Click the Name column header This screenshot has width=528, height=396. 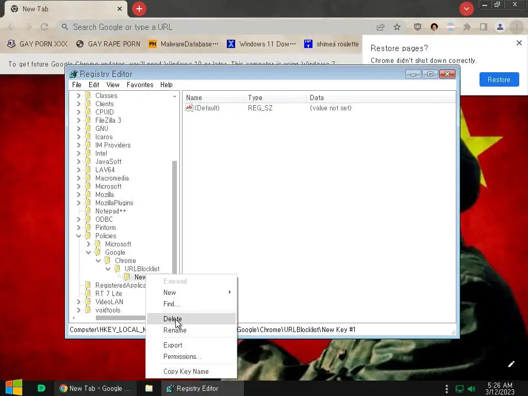point(214,97)
